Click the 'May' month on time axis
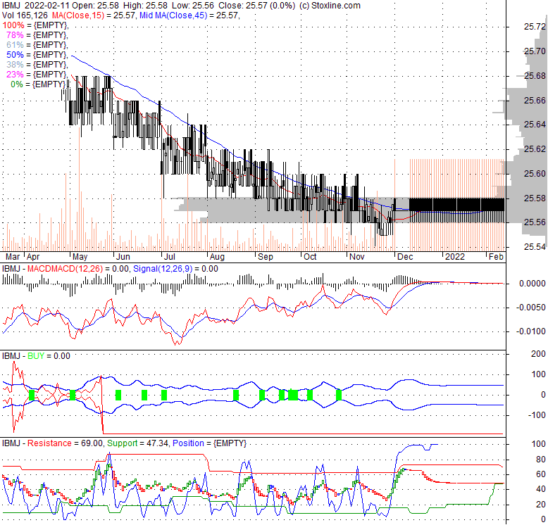 [80, 257]
